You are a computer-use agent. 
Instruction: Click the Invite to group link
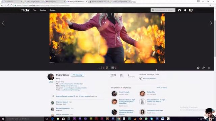click(x=162, y=87)
